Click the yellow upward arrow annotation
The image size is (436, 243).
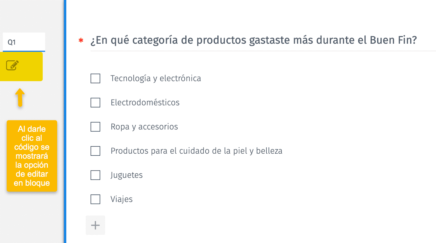point(20,97)
